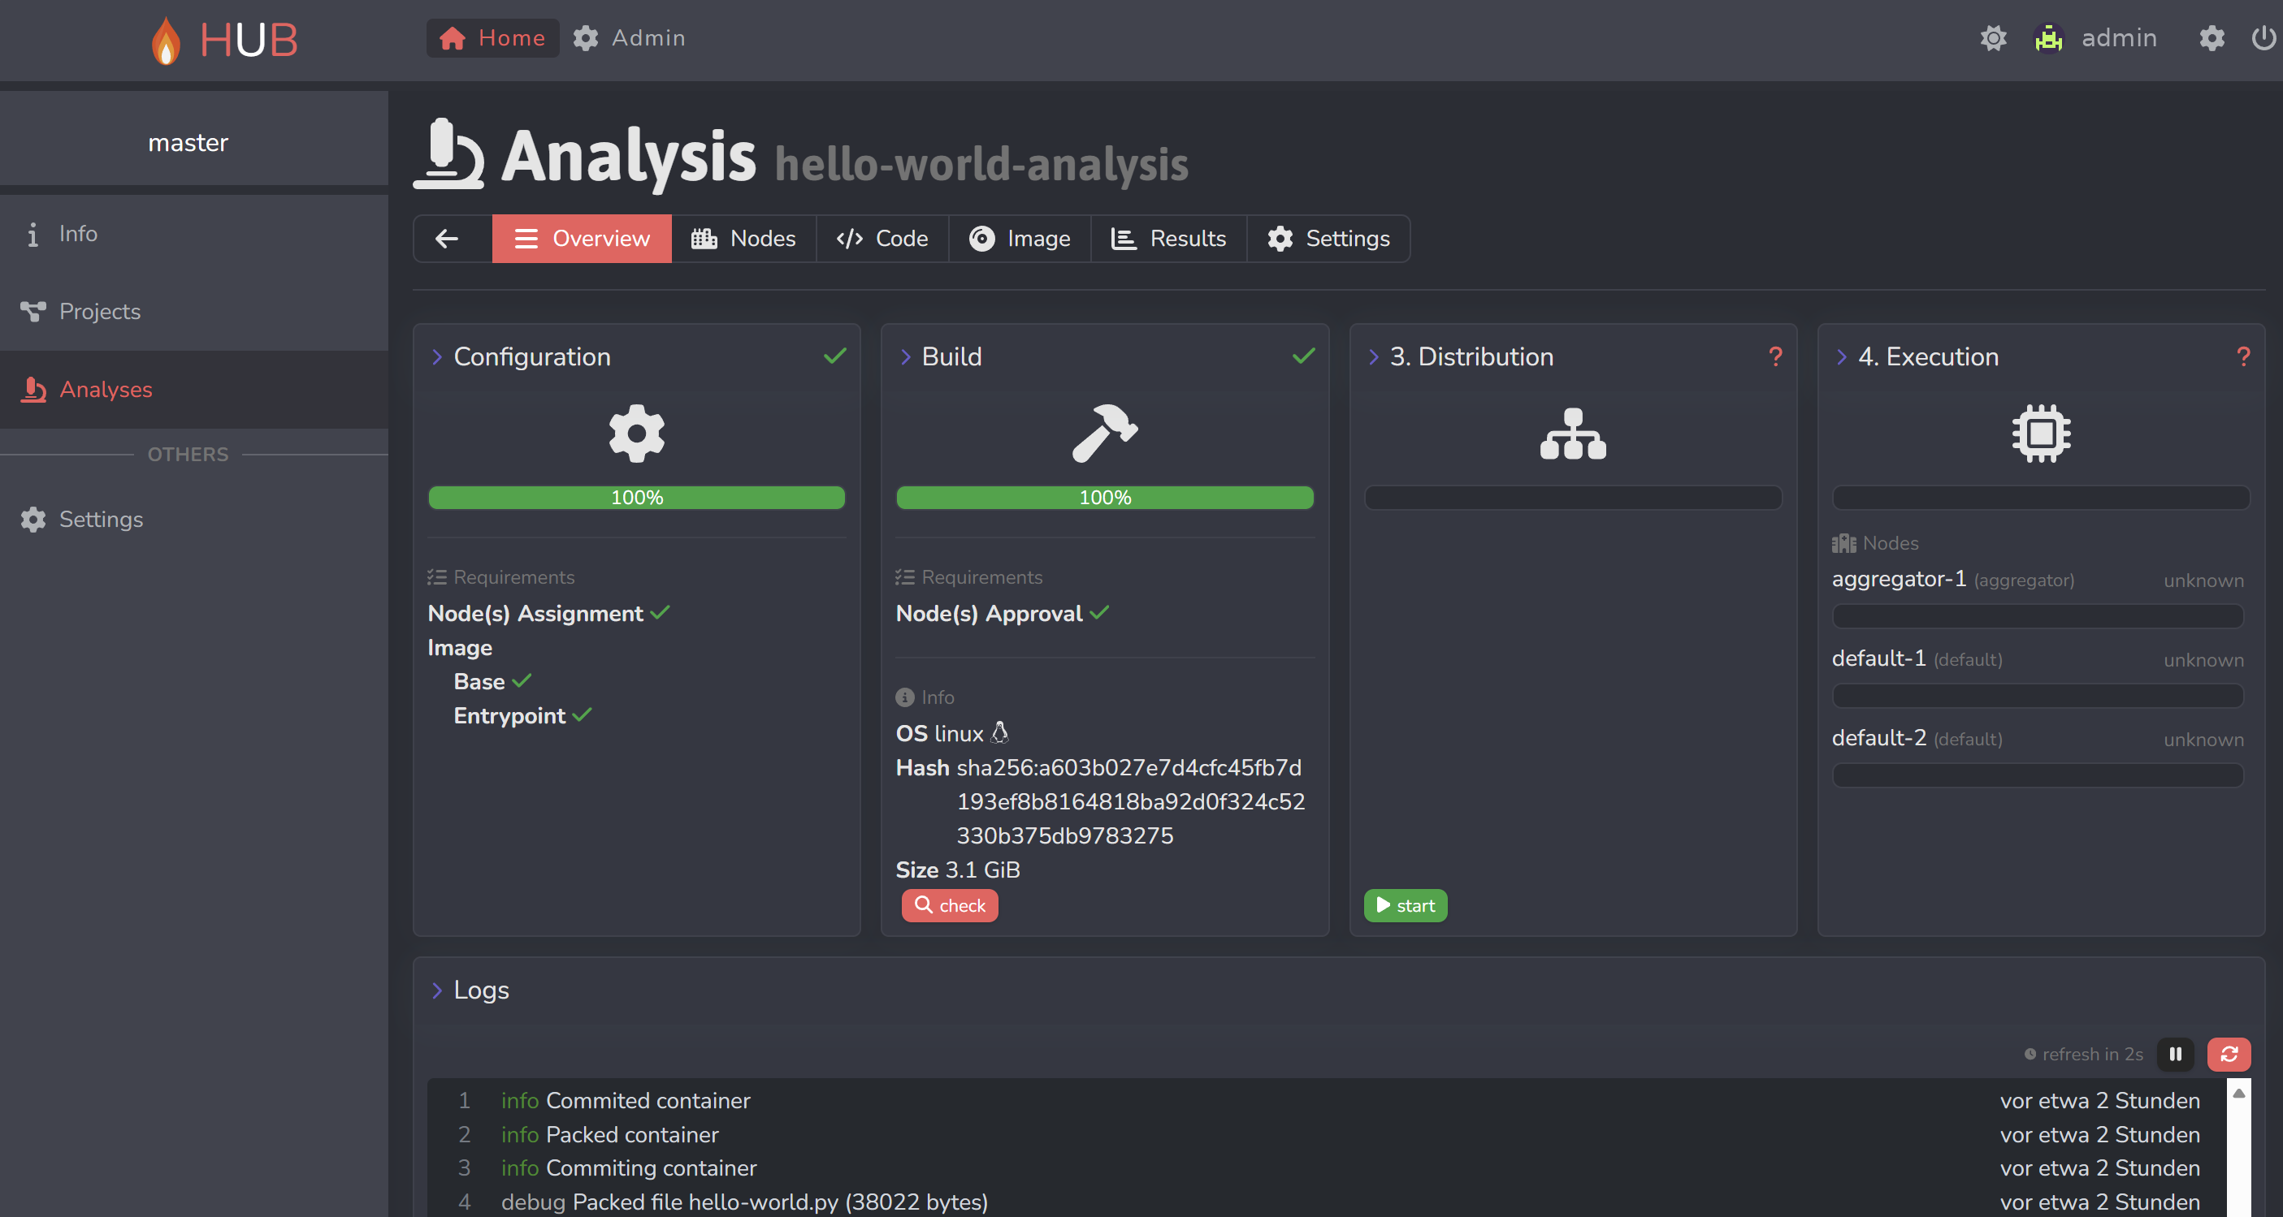Click the Execution chip icon
This screenshot has height=1217, width=2283.
coord(2041,433)
